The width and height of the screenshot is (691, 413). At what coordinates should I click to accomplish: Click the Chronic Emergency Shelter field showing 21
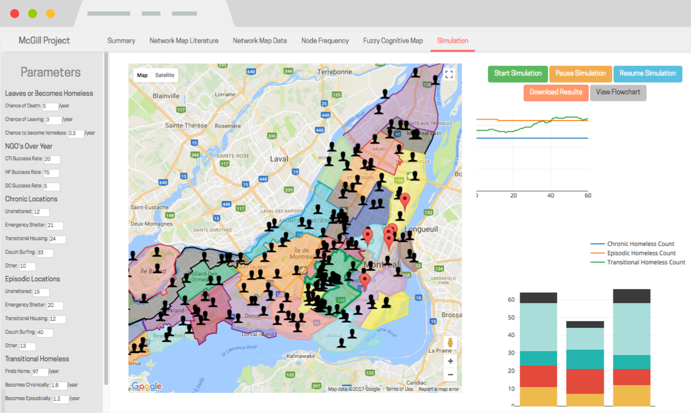coord(55,226)
